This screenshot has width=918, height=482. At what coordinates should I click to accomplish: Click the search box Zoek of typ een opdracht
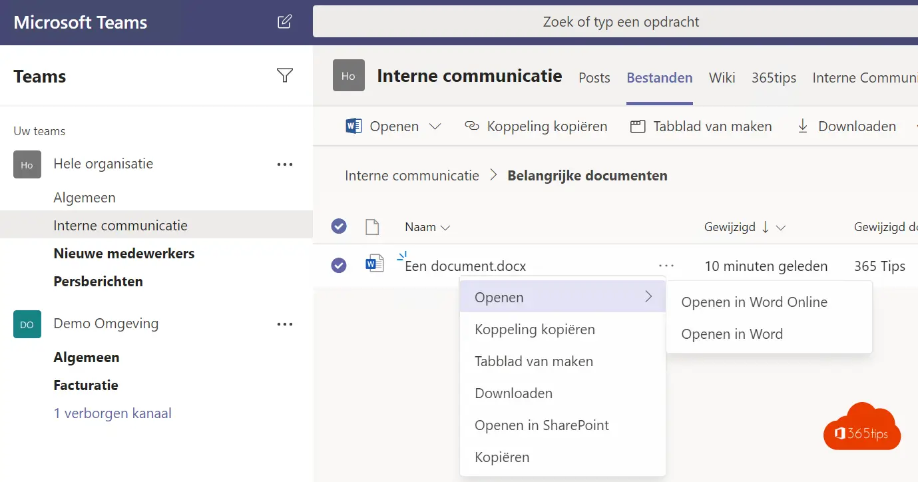coord(615,22)
